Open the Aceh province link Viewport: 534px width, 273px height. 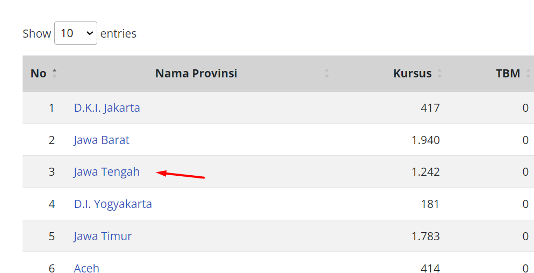click(86, 268)
